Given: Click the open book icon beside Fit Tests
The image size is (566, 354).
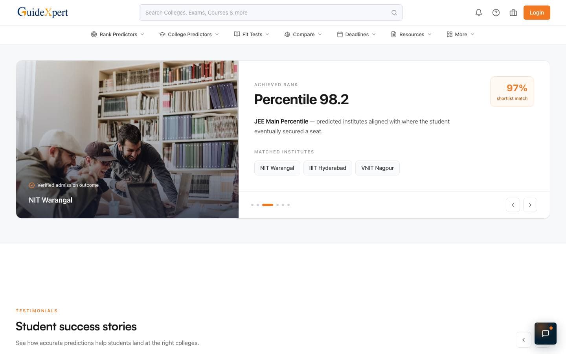Looking at the screenshot, I should tap(237, 34).
